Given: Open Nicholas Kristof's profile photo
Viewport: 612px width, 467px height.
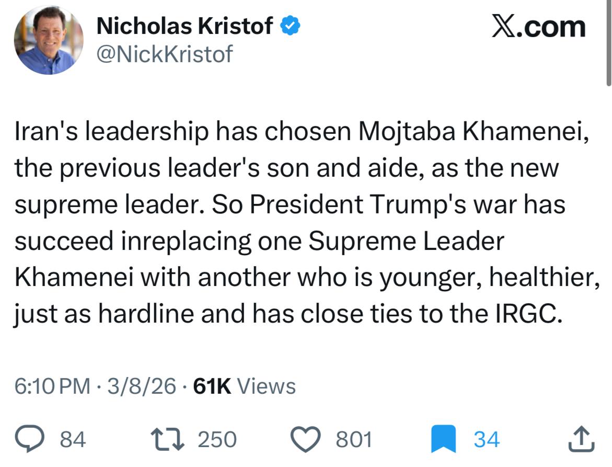Looking at the screenshot, I should tap(49, 40).
